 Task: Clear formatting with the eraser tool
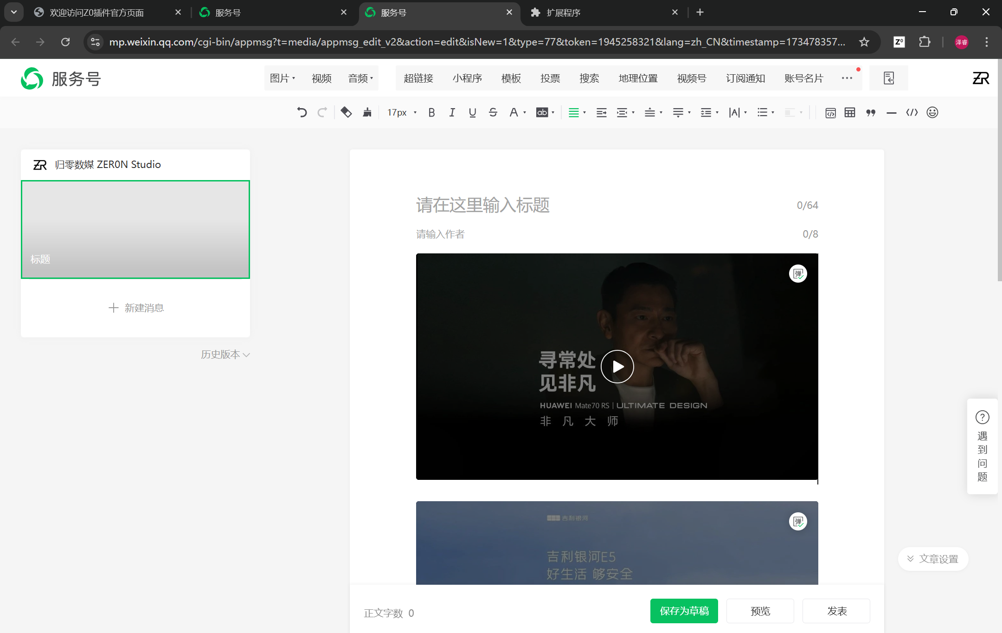[x=346, y=112]
